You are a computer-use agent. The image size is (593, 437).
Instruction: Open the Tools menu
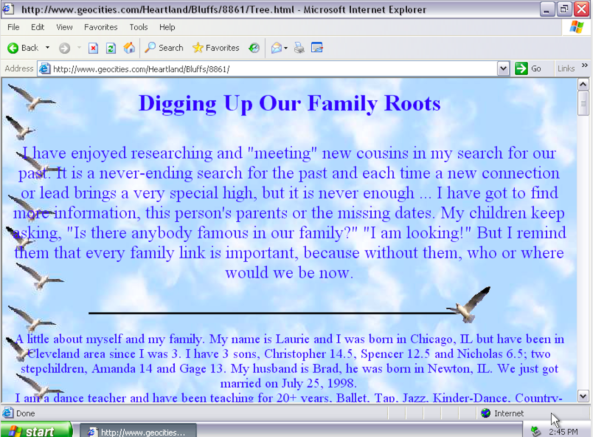pyautogui.click(x=138, y=27)
